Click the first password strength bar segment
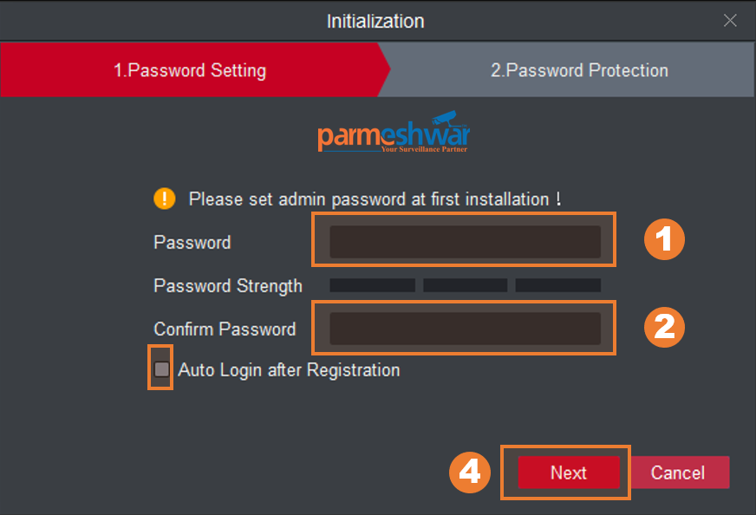 coord(372,285)
